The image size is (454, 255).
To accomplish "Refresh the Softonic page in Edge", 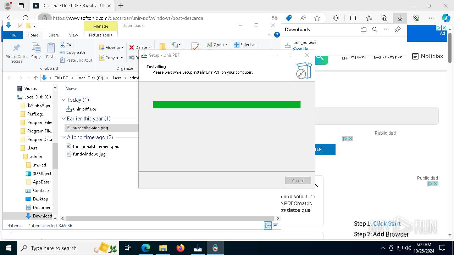I will coord(26,18).
